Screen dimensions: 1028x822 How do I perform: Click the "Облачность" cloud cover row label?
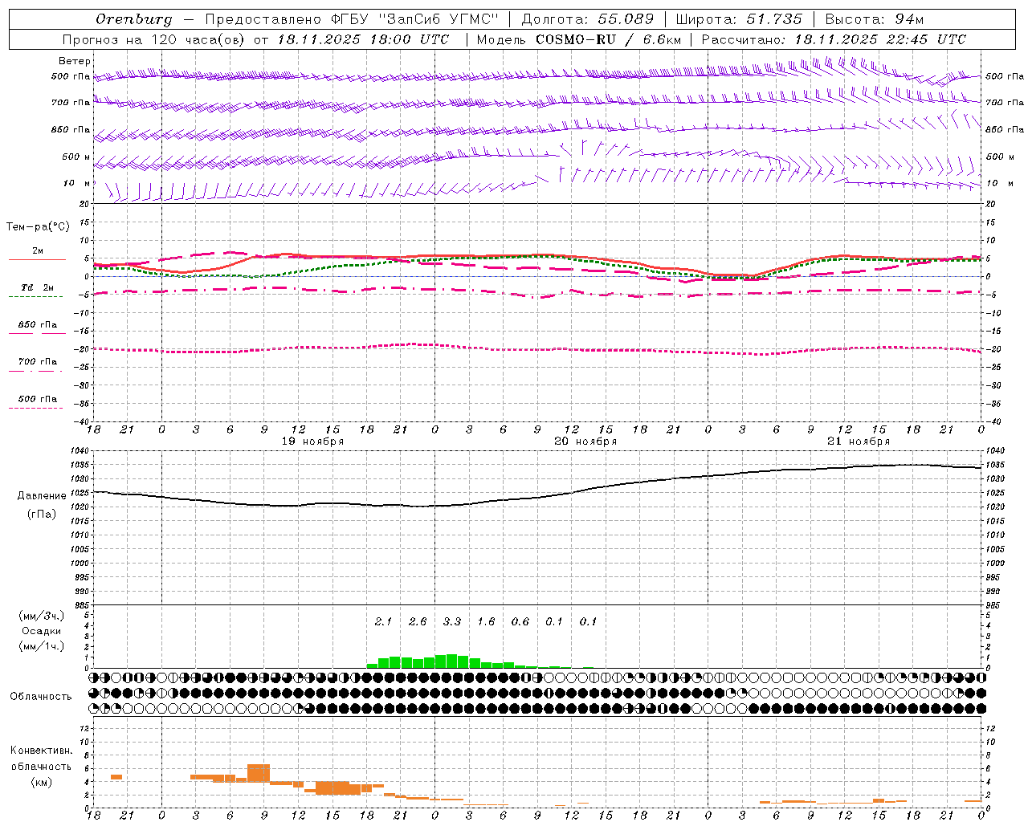coord(41,696)
